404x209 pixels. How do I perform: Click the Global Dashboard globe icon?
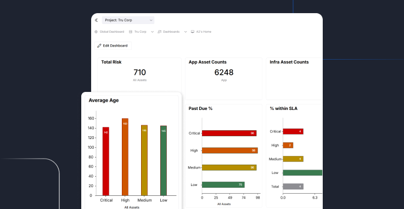96,32
